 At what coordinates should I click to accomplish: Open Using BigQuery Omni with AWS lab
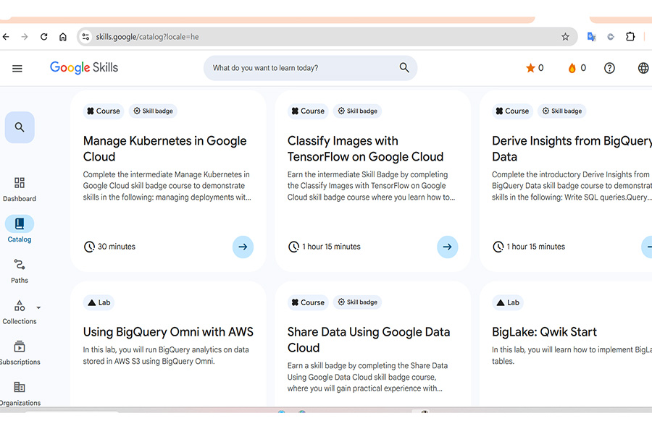click(x=168, y=332)
